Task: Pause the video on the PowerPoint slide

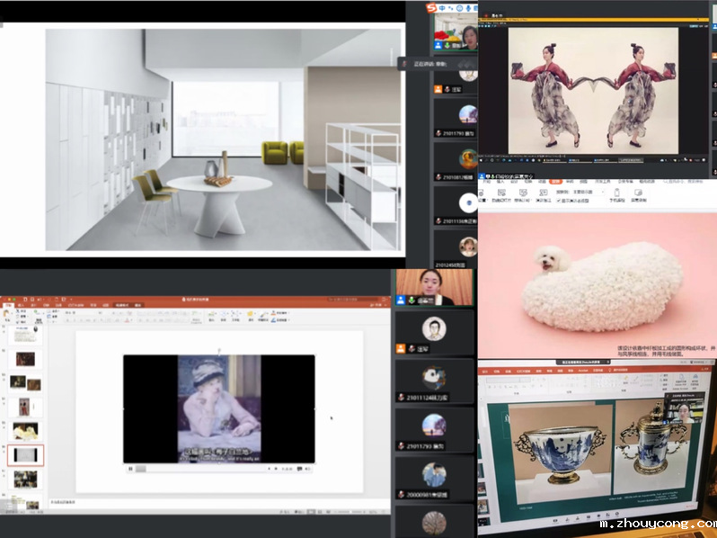Action: (x=131, y=469)
